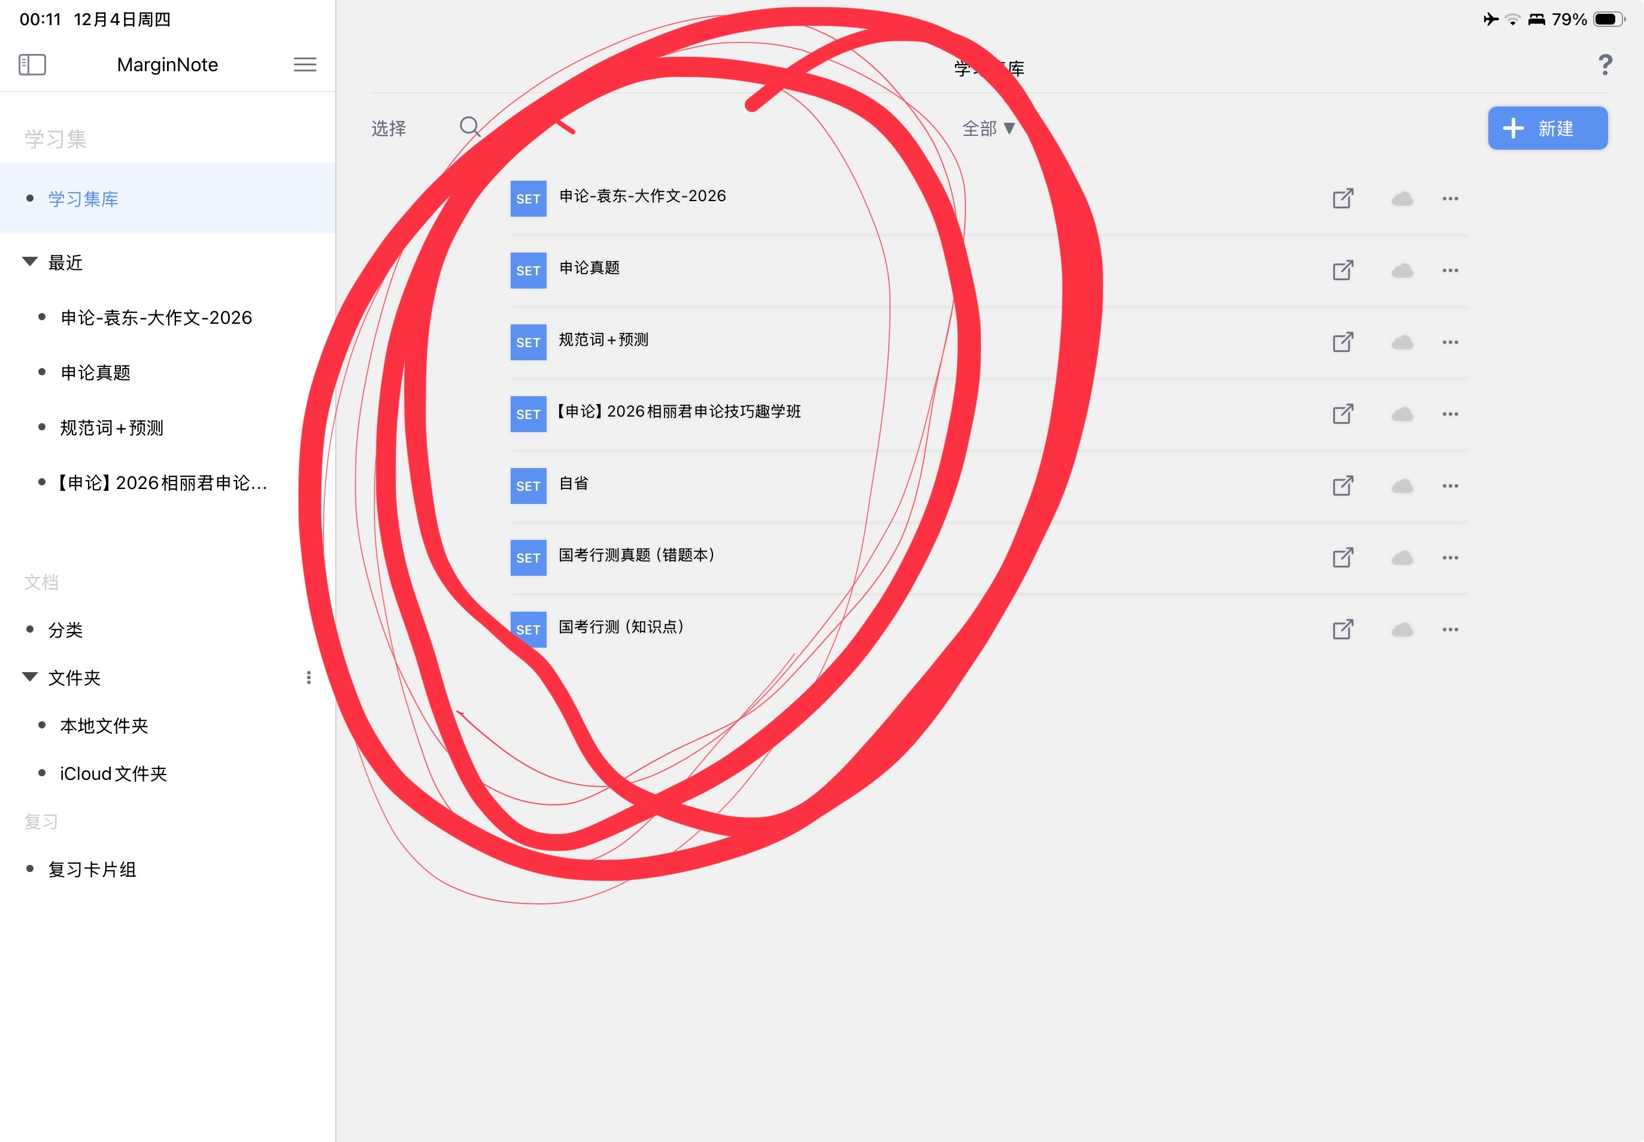
Task: Click the 新建 button
Action: 1548,129
